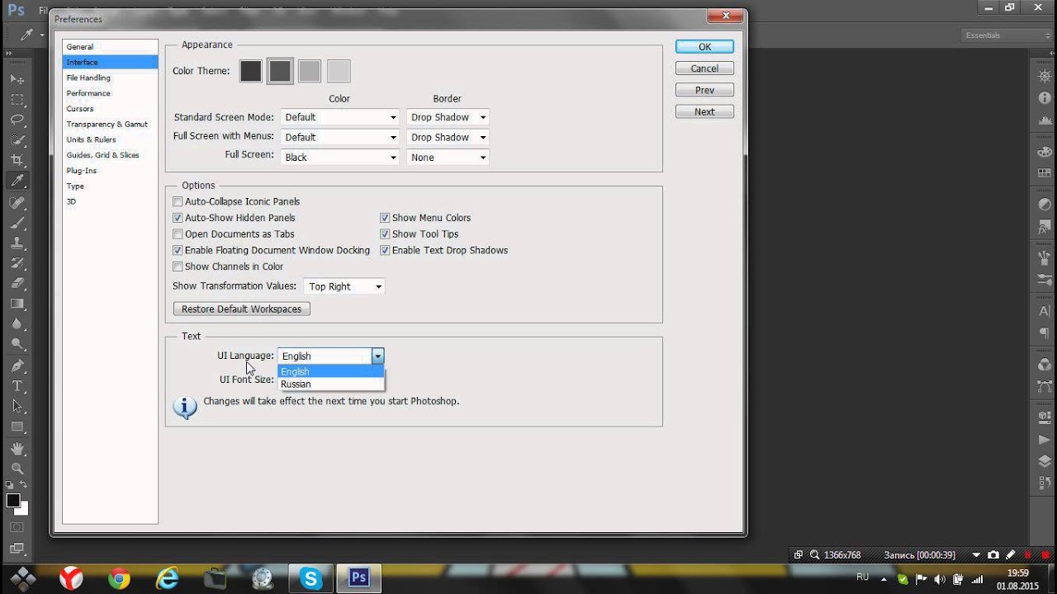Select the Lasso tool
Viewport: 1057px width, 594px height.
[x=17, y=120]
